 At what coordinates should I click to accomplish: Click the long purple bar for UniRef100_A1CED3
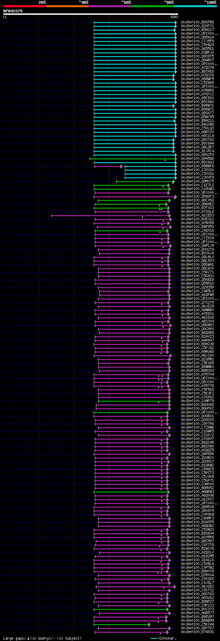pyautogui.click(x=111, y=216)
